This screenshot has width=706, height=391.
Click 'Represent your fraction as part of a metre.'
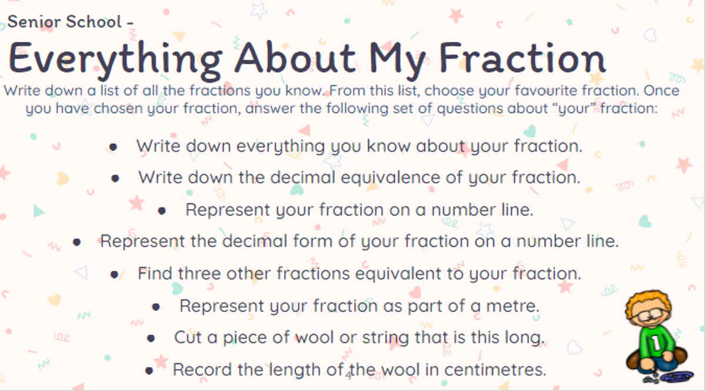(359, 306)
